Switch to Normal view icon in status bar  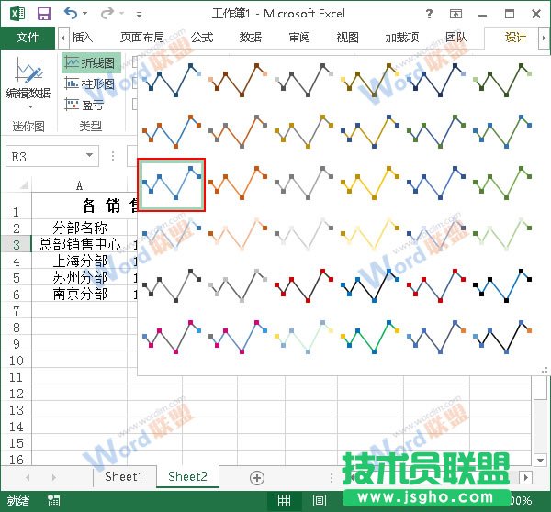tap(285, 501)
